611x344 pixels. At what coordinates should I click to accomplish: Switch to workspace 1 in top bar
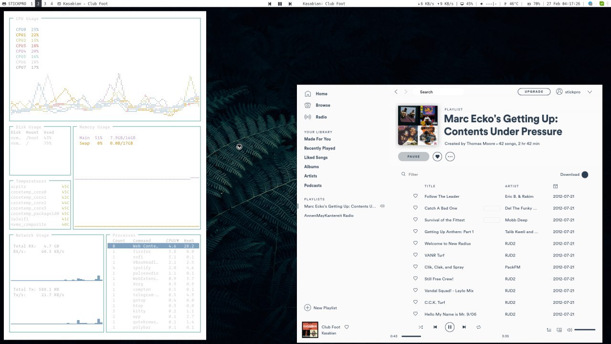click(32, 4)
